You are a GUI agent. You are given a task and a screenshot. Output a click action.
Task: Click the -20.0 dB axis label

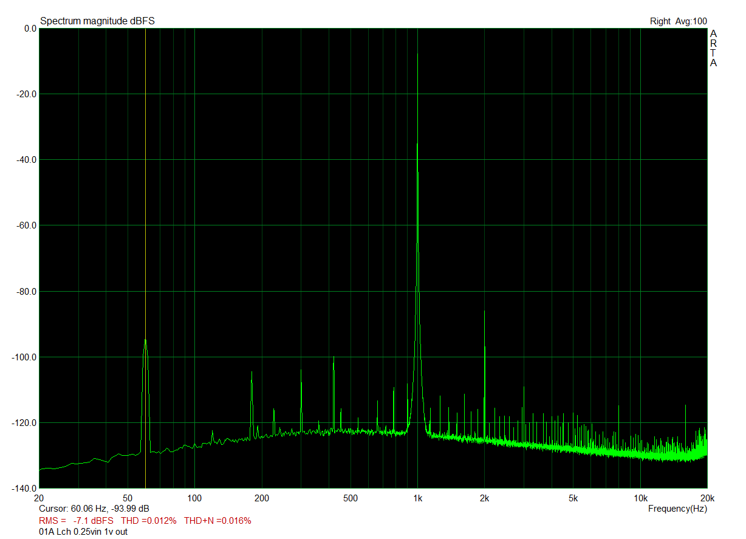click(26, 94)
